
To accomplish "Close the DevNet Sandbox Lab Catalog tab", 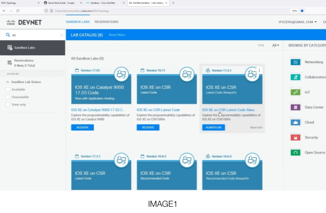I will tap(166, 3).
